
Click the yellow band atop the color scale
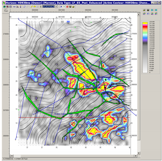click(x=145, y=23)
